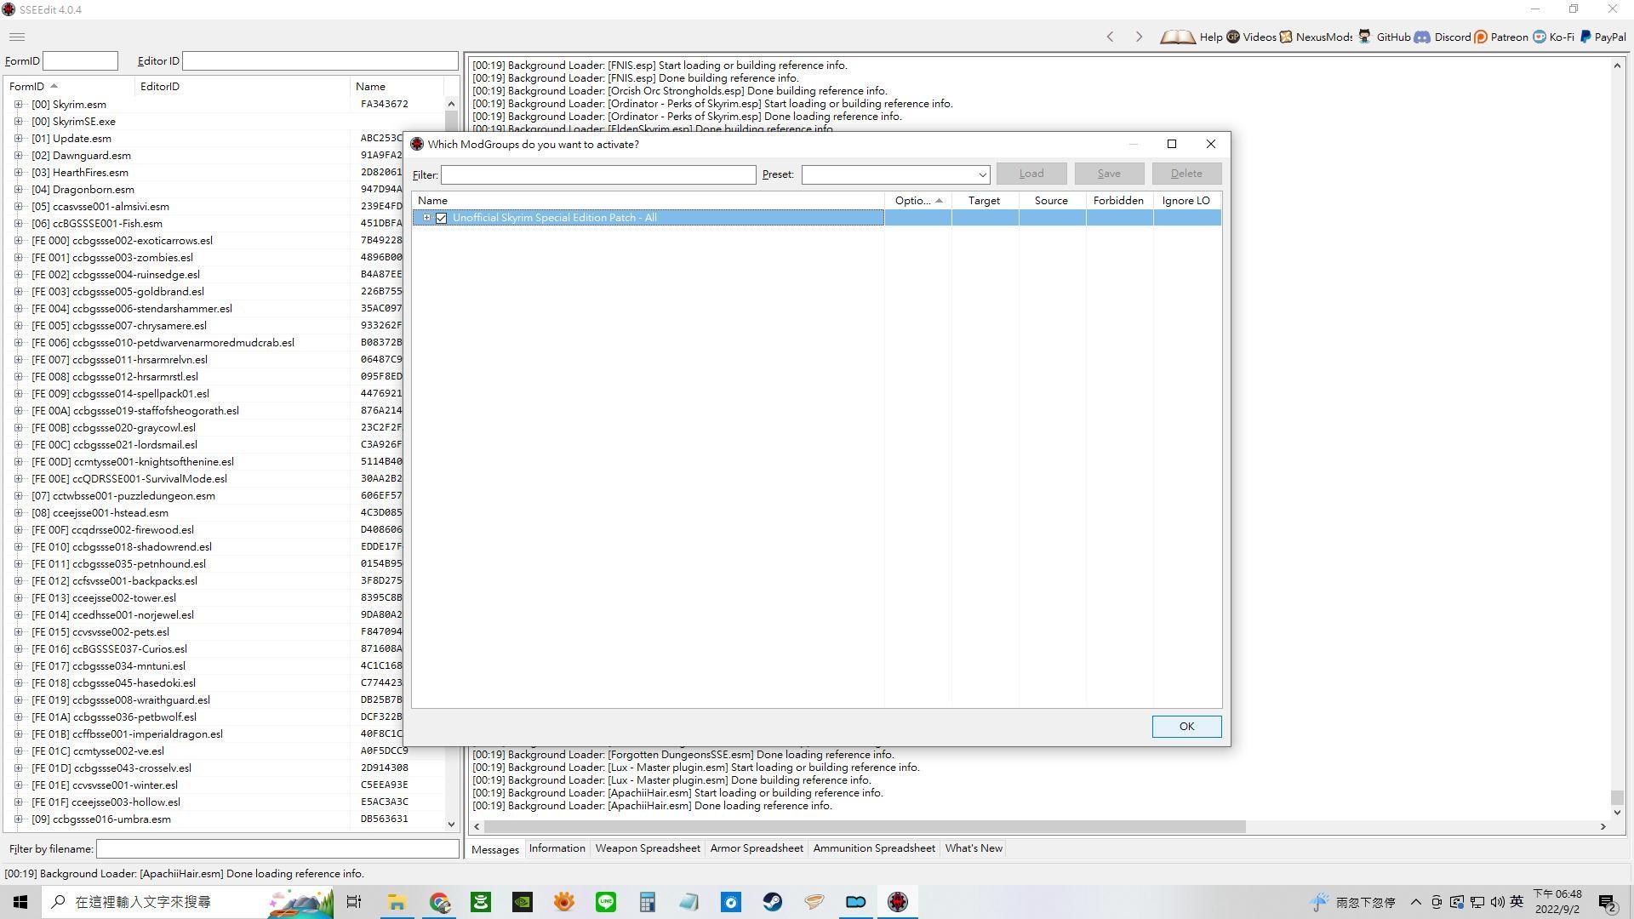Switch to the Weapon Spreadsheet tab
Viewport: 1634px width, 919px height.
click(647, 848)
